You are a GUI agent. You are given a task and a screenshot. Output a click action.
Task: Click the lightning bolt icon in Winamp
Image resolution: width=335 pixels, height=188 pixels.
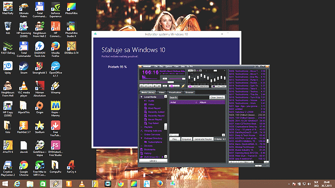click(x=183, y=86)
